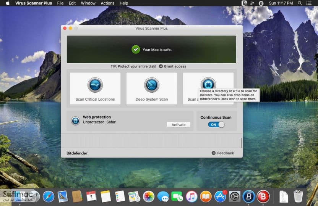This screenshot has height=206, width=318.
Task: Click the Your Mac is safe status text
Action: point(157,50)
